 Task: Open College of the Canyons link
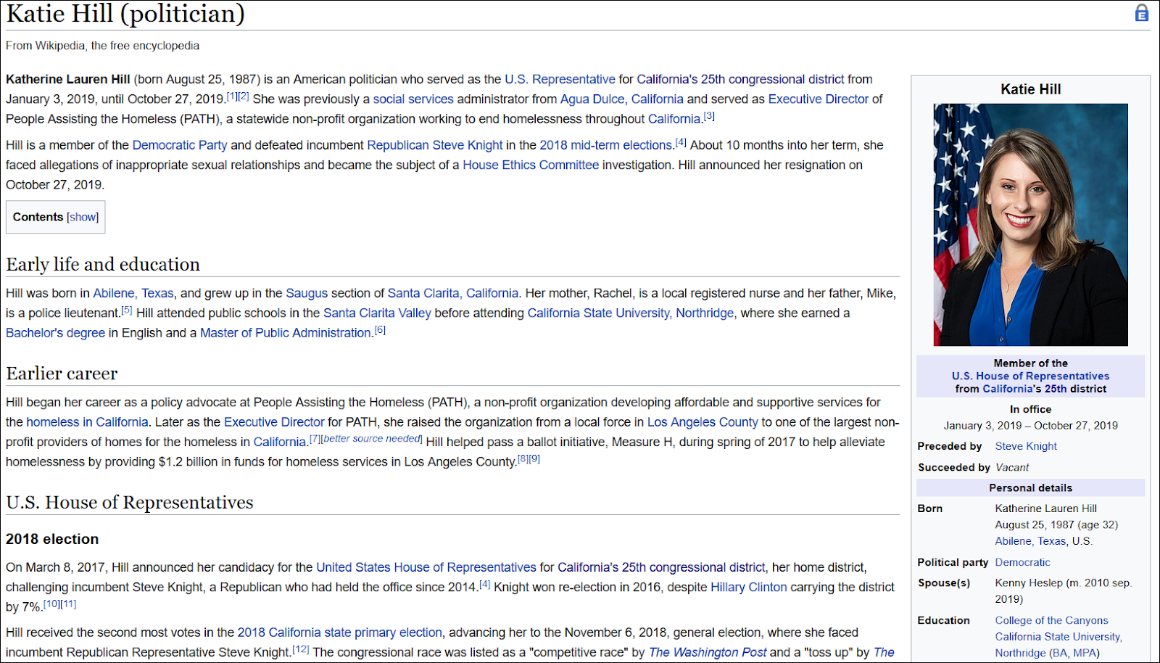(x=1051, y=620)
